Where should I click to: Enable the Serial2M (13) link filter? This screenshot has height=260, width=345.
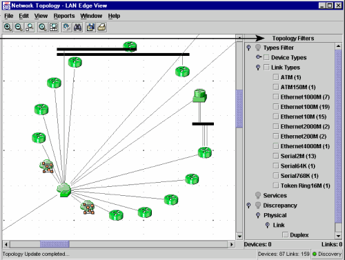coord(275,156)
